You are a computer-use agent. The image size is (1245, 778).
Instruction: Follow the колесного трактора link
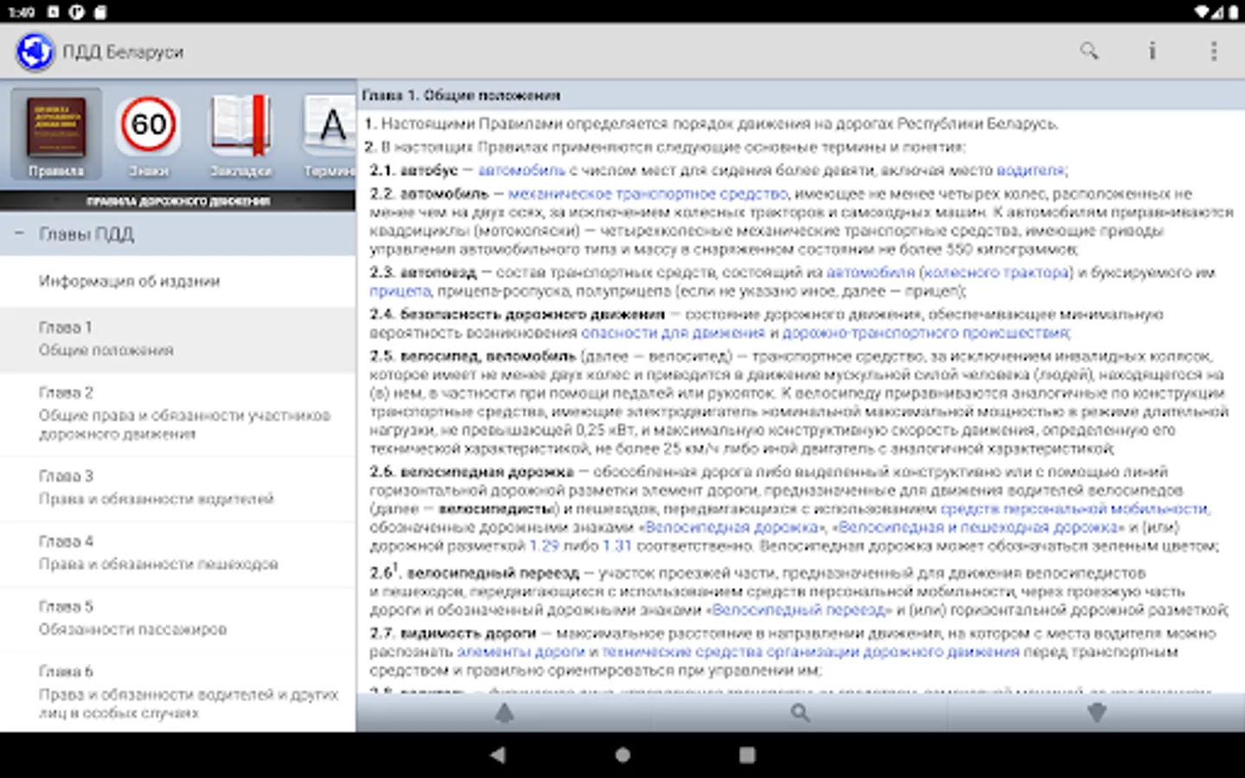[x=997, y=272]
